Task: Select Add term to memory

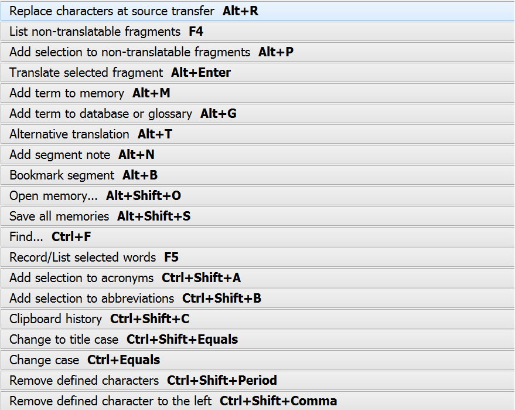Action: [x=90, y=93]
